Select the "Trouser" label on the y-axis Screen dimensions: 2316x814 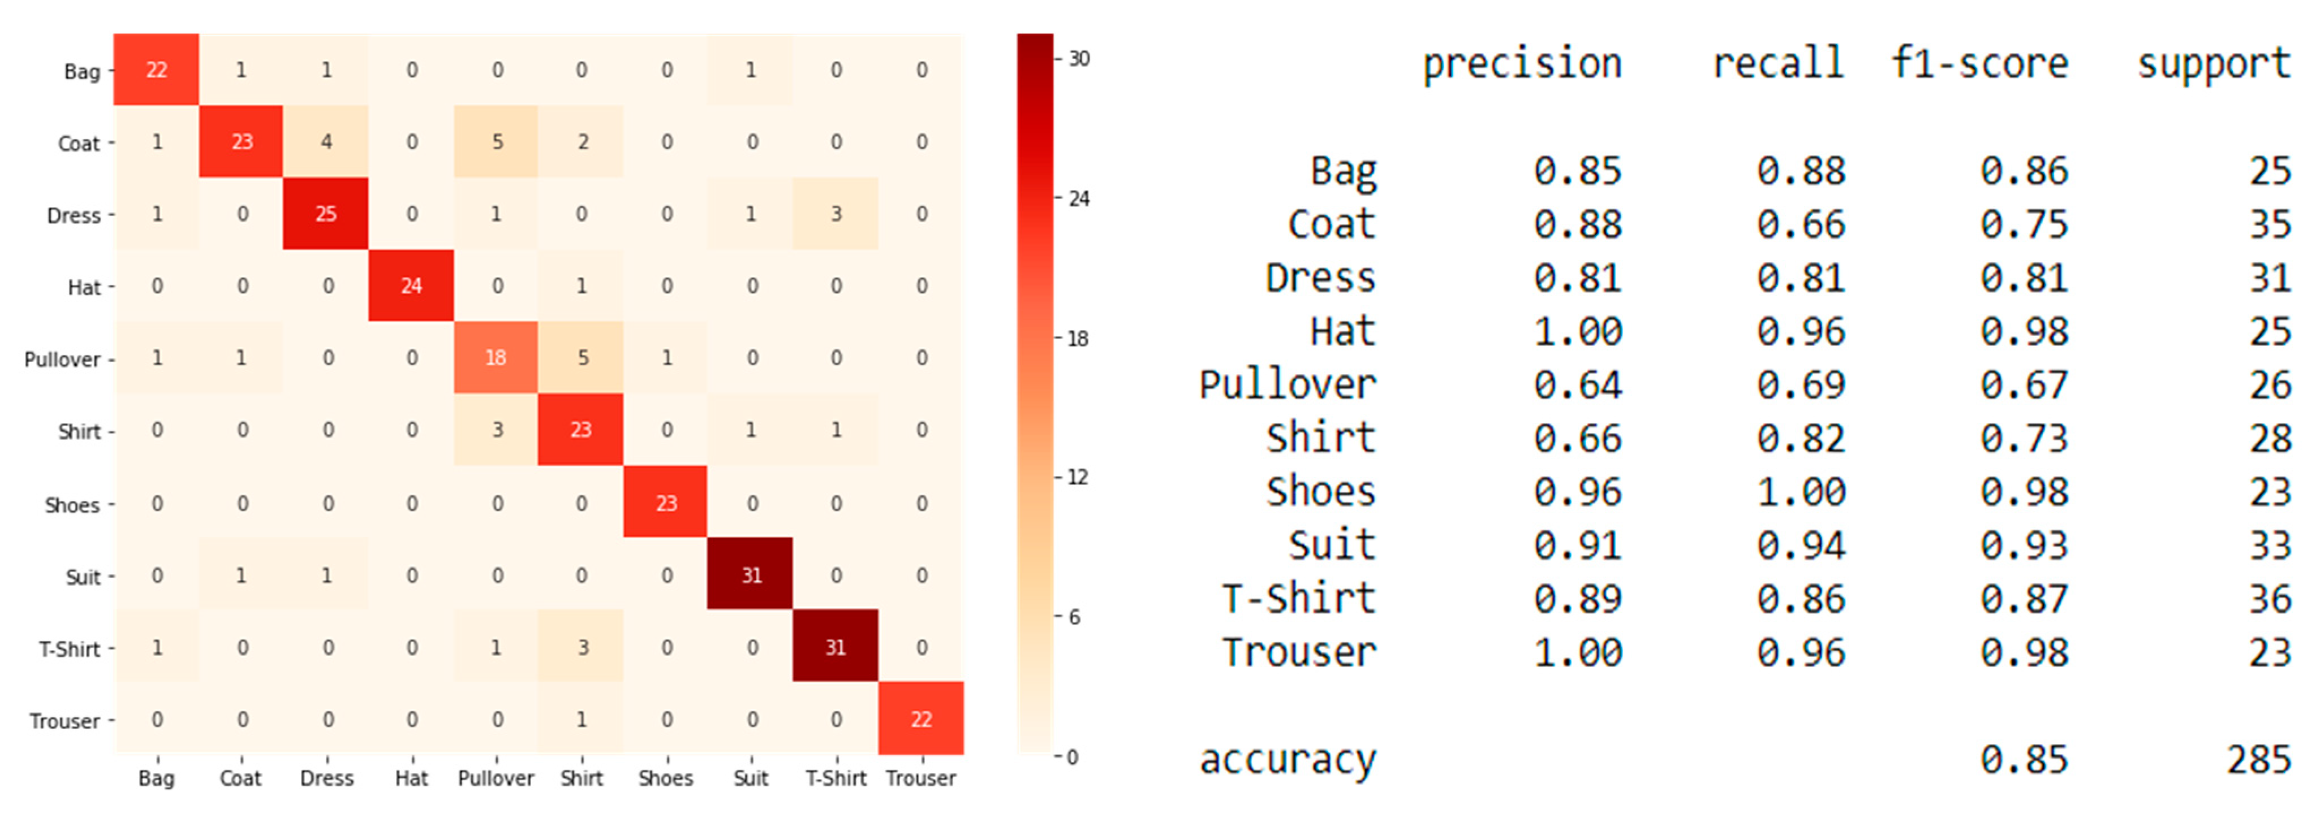click(64, 721)
